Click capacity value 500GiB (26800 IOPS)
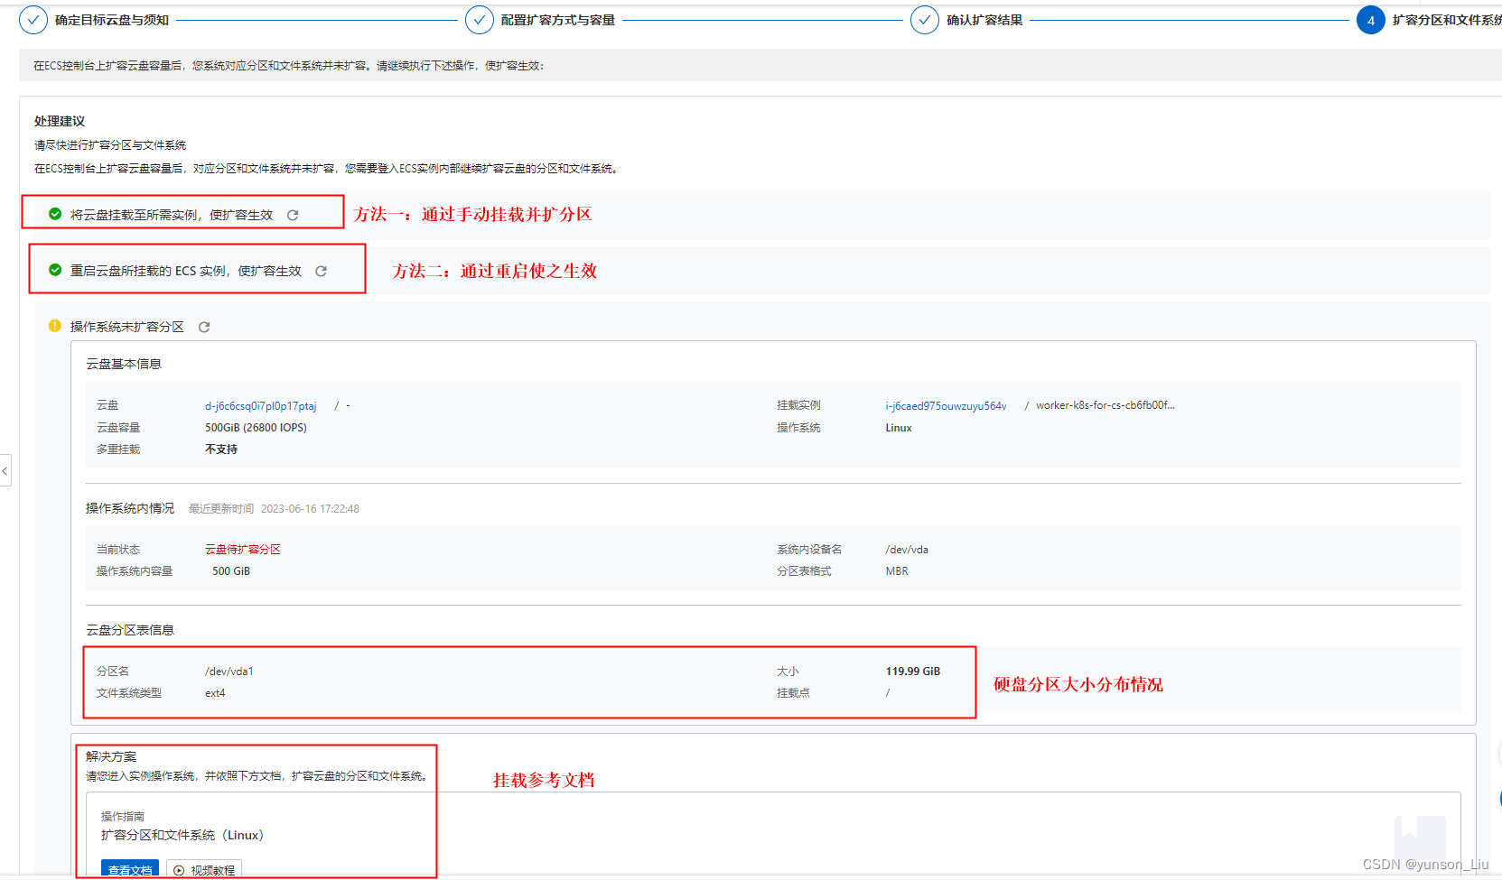 click(x=256, y=428)
